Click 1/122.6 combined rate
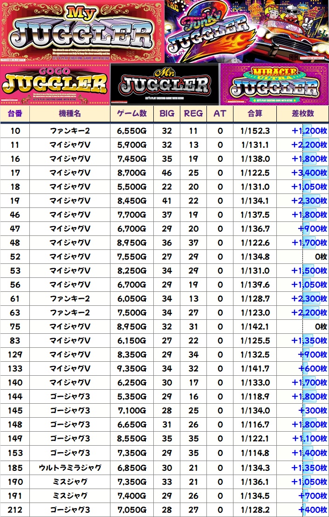 [255, 243]
